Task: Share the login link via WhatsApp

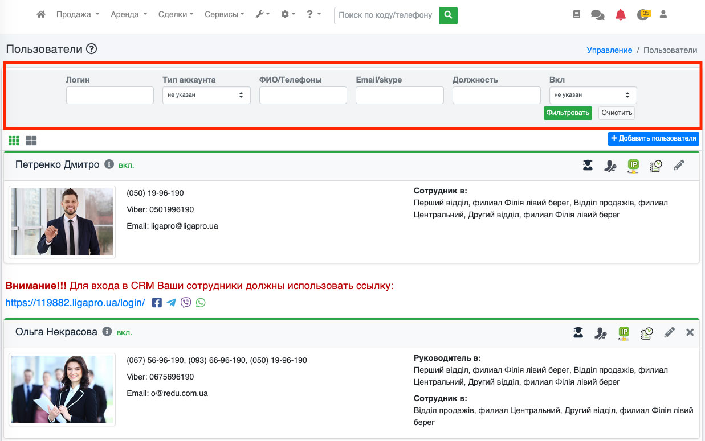Action: (x=201, y=303)
